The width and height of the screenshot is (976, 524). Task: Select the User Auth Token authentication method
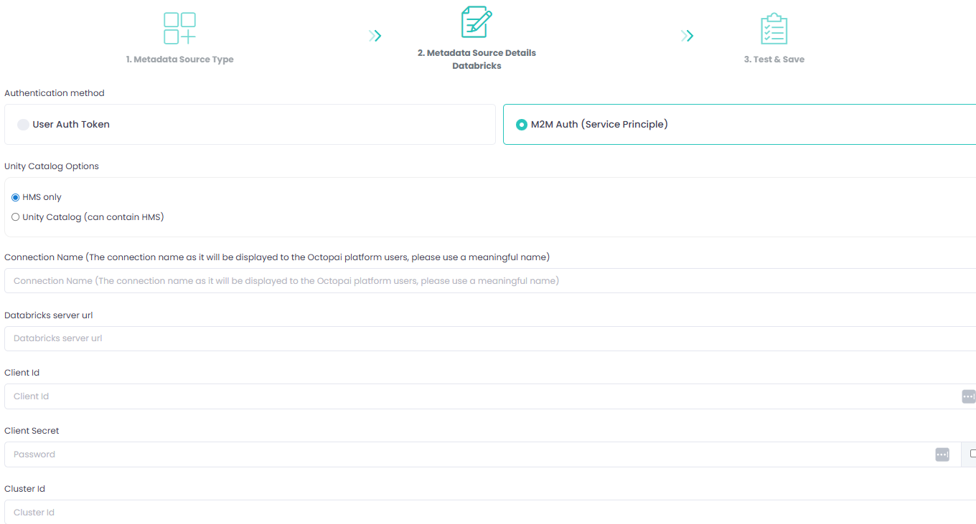coord(24,124)
